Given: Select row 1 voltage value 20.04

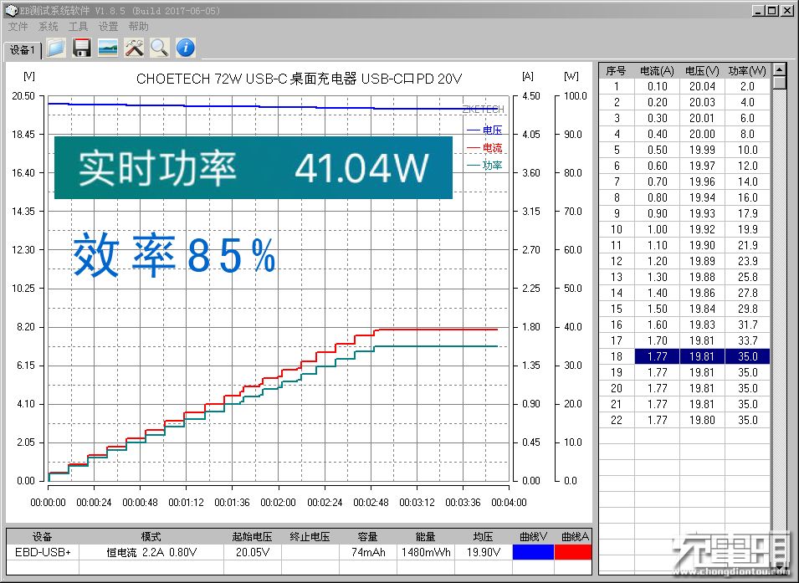Looking at the screenshot, I should tap(702, 87).
